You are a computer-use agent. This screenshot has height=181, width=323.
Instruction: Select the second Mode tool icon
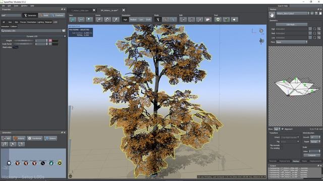point(166,20)
